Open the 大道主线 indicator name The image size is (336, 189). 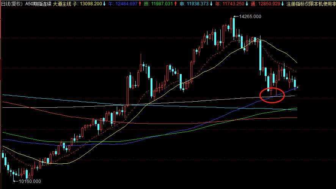click(62, 4)
